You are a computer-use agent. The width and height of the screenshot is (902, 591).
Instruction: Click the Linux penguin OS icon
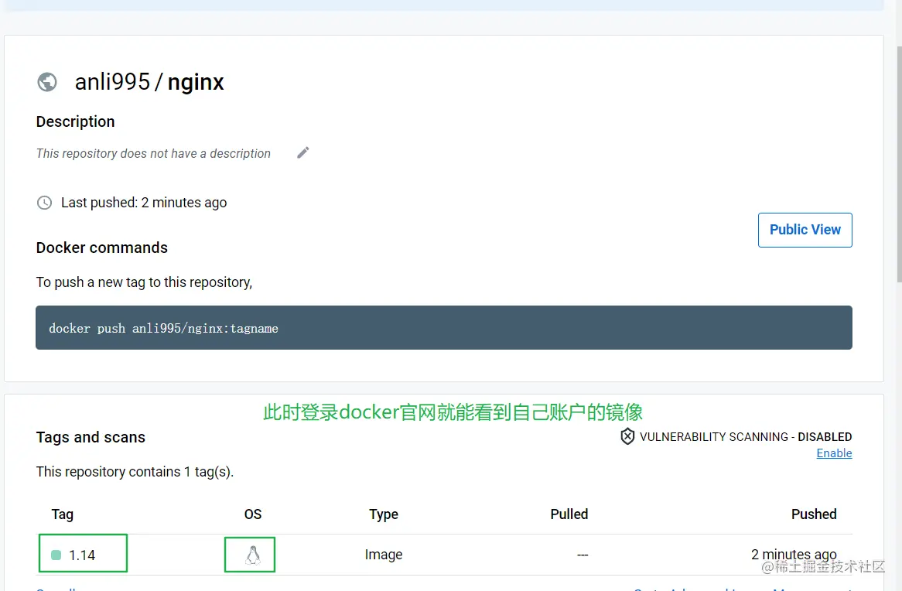(x=252, y=555)
